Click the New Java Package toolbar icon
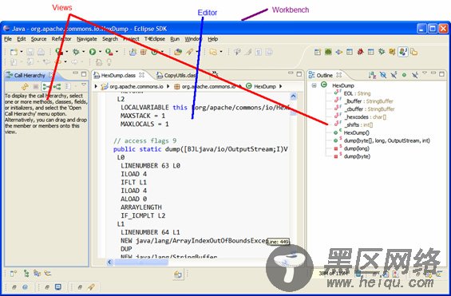 point(143,52)
